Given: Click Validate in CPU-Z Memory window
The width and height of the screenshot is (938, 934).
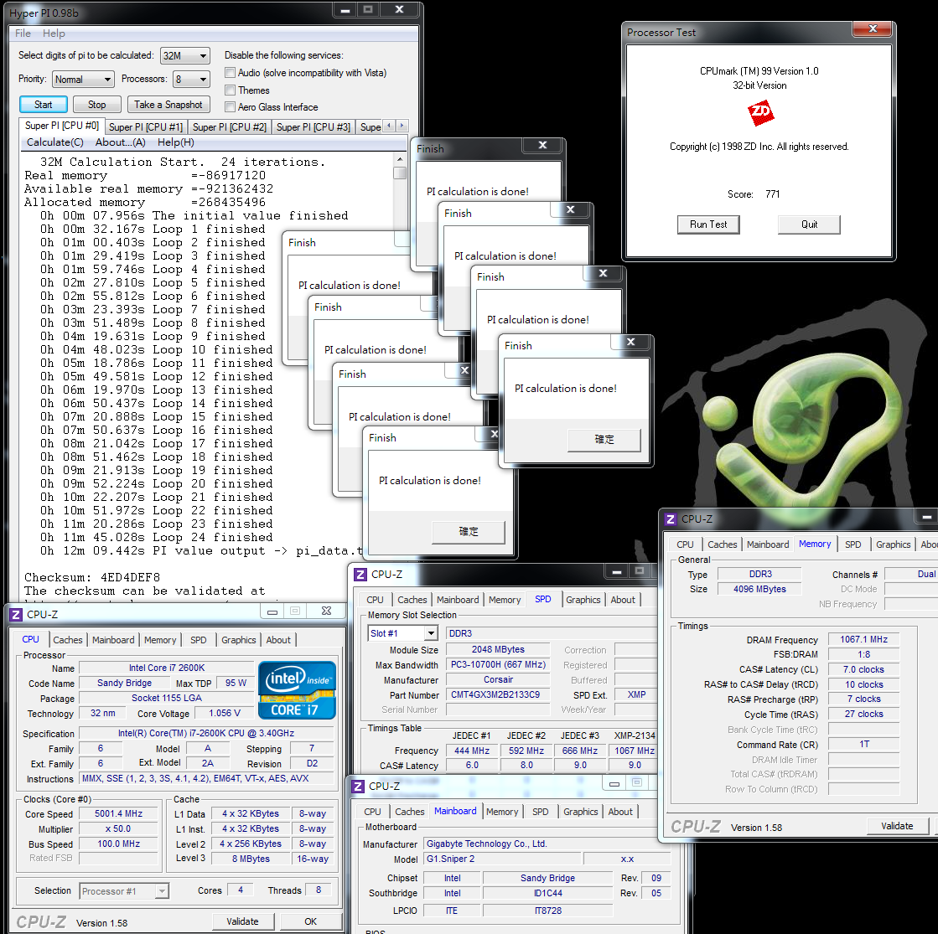Looking at the screenshot, I should [x=897, y=826].
